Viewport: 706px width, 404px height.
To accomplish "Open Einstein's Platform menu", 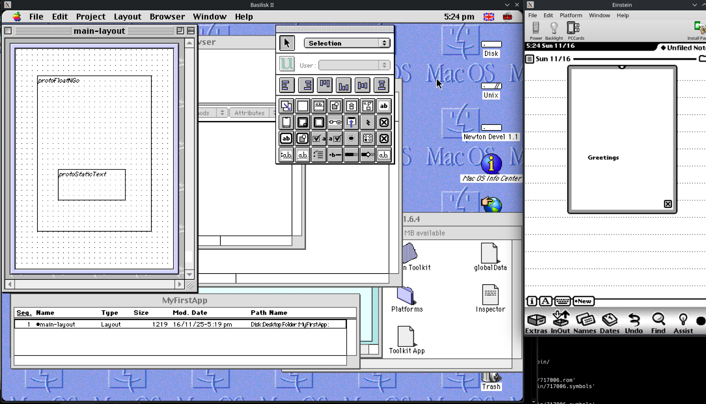I will pyautogui.click(x=571, y=15).
